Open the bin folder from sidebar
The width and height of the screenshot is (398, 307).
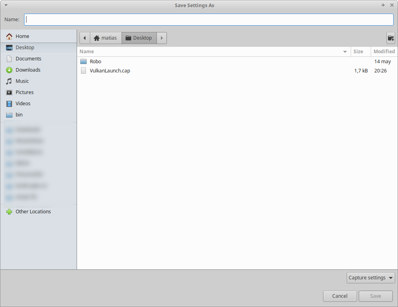(x=18, y=114)
